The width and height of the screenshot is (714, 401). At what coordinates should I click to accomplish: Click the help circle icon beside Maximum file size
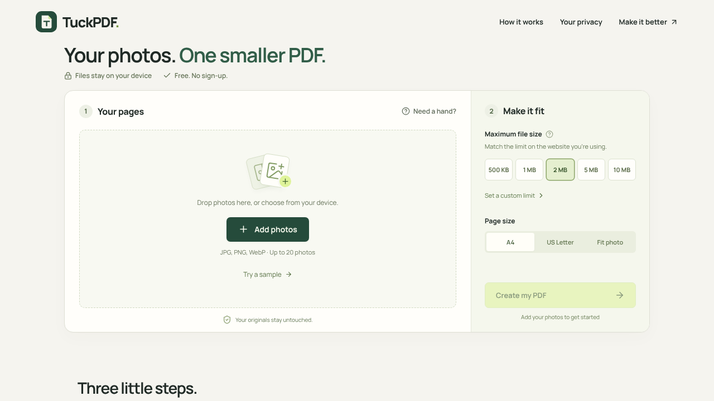(x=549, y=134)
